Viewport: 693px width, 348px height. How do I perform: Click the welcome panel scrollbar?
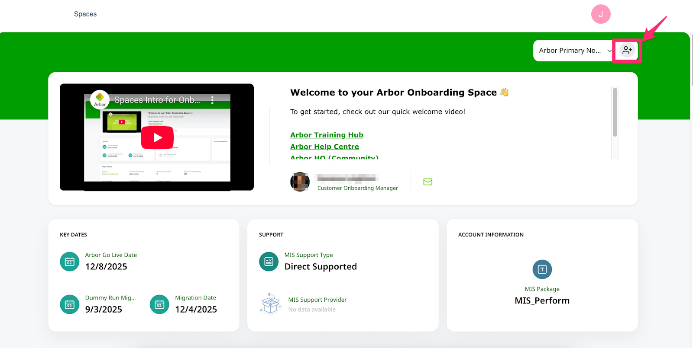tap(615, 113)
